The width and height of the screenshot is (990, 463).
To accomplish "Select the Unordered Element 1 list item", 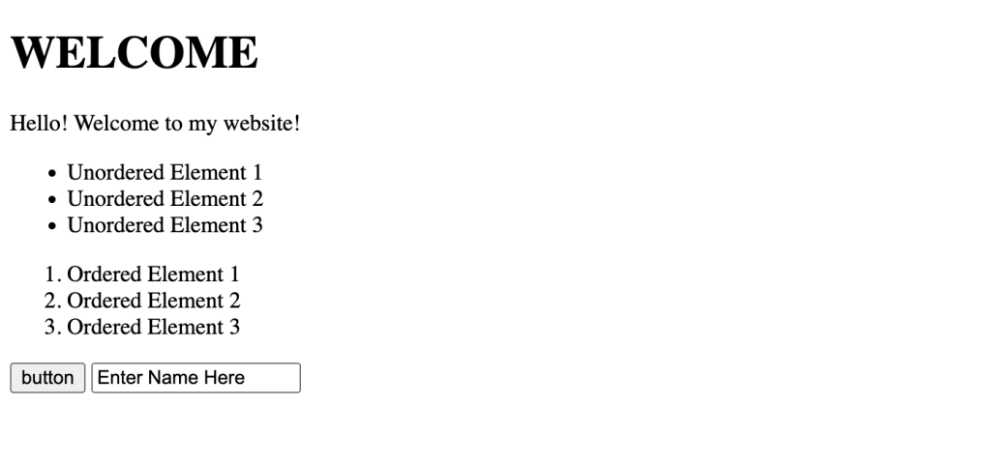I will tap(165, 173).
